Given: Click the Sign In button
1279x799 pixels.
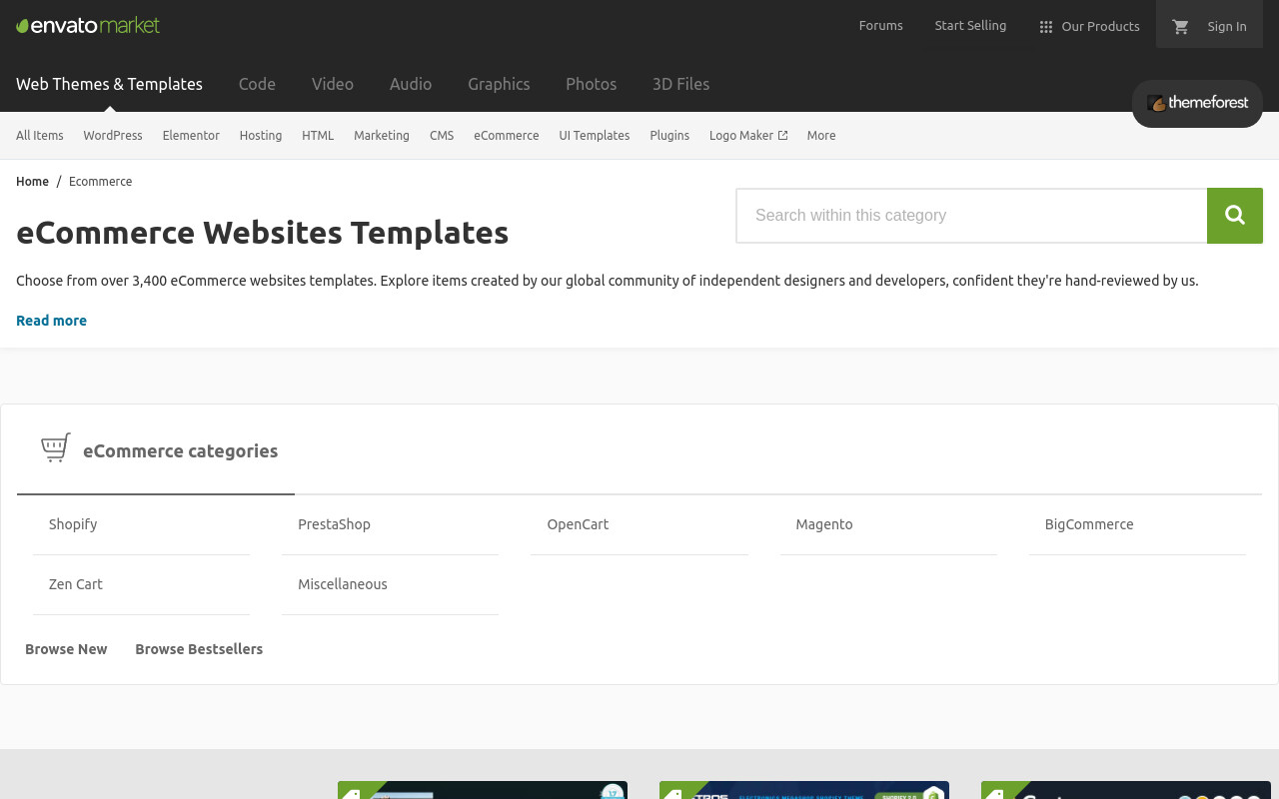Looking at the screenshot, I should click(x=1226, y=27).
